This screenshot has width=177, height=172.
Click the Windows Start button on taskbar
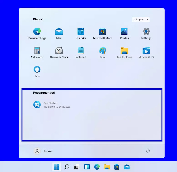(x=57, y=167)
